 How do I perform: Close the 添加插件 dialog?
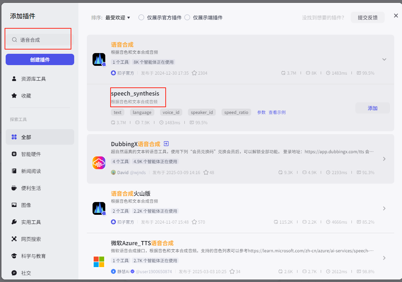(396, 16)
